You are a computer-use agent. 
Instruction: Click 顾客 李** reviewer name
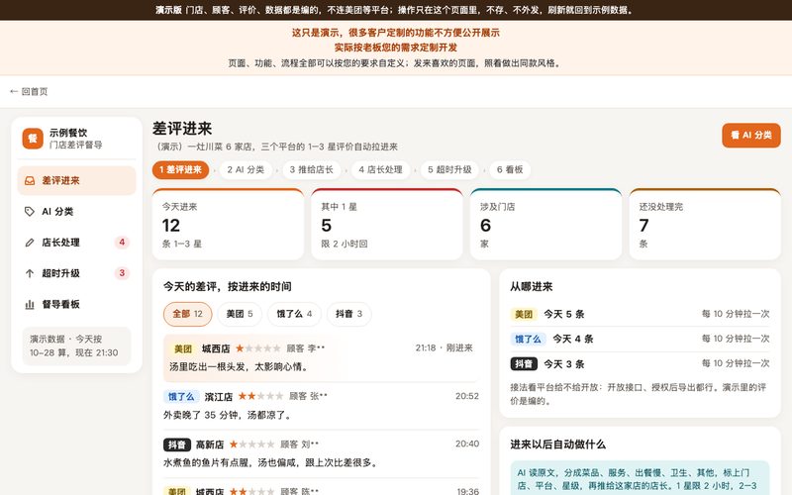click(306, 348)
